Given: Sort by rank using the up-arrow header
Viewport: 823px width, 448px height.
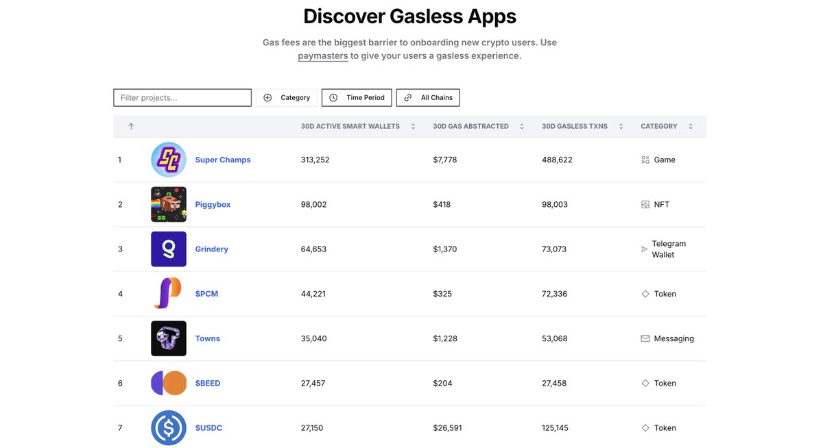Looking at the screenshot, I should (x=131, y=126).
